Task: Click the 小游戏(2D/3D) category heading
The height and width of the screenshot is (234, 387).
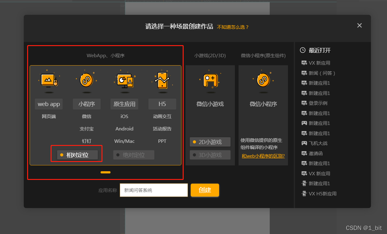Action: 210,56
